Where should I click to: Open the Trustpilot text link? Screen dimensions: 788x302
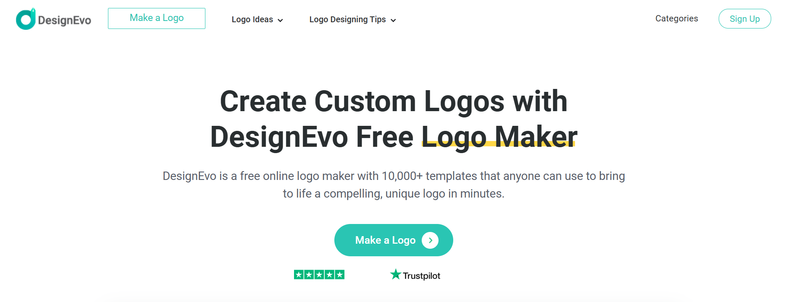421,276
